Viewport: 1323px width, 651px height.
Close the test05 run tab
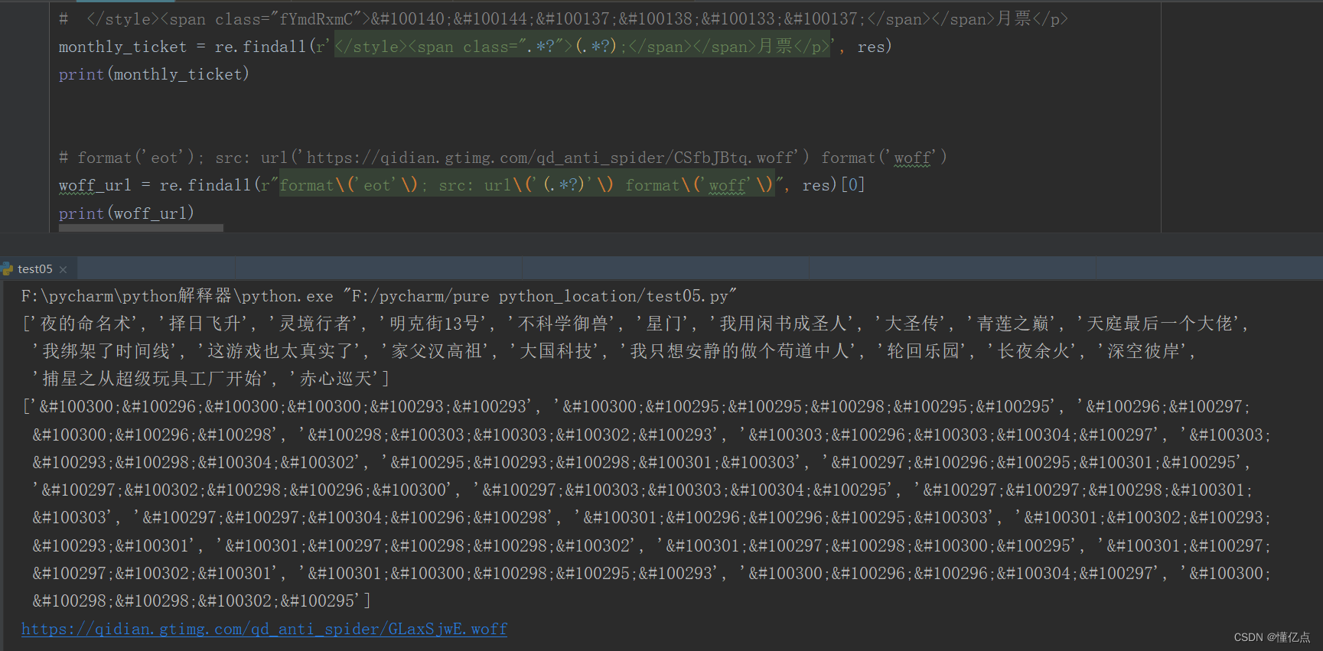point(64,270)
